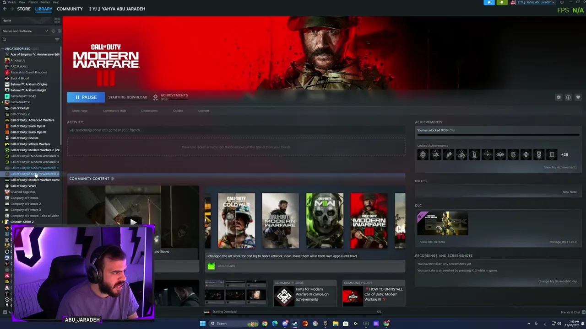
Task: Open File Explorer from the taskbar
Action: 336,324
